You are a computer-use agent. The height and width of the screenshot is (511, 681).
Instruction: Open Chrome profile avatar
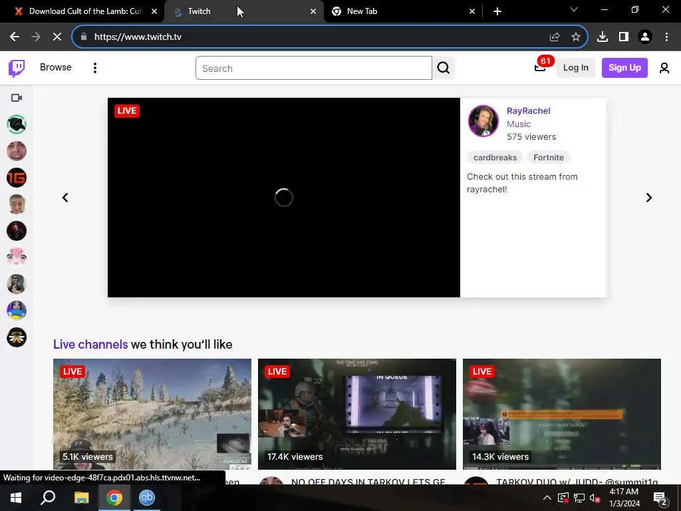645,37
